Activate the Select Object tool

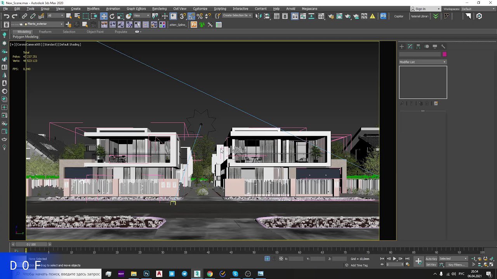point(69,16)
